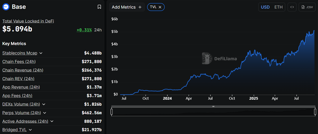
Task: Expand the Active Addresses (24h) row
Action: pos(52,121)
